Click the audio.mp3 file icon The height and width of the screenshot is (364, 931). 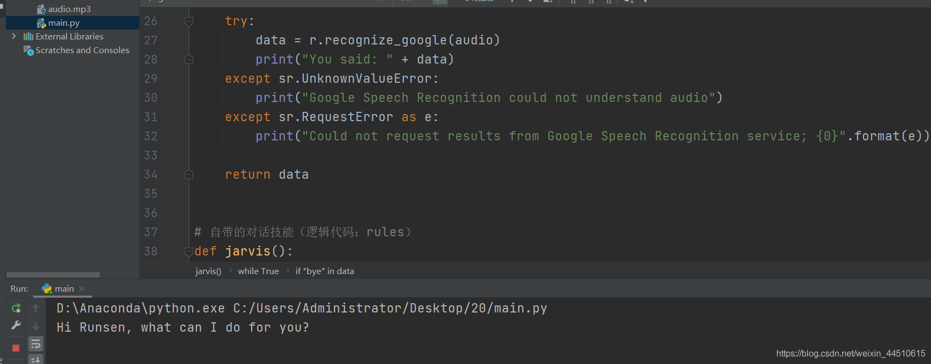(x=41, y=9)
